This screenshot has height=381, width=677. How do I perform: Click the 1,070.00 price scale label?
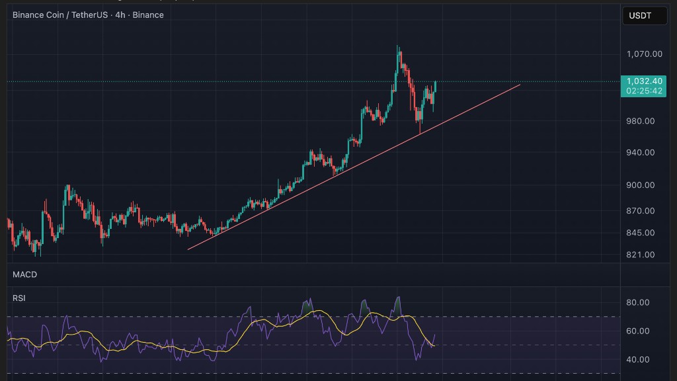(x=644, y=54)
